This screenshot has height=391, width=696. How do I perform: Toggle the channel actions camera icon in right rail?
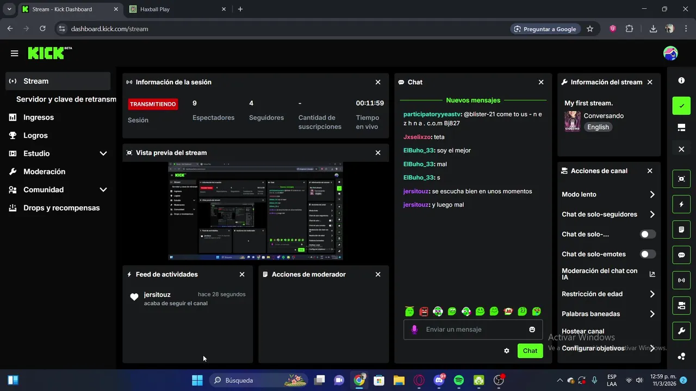click(x=681, y=306)
